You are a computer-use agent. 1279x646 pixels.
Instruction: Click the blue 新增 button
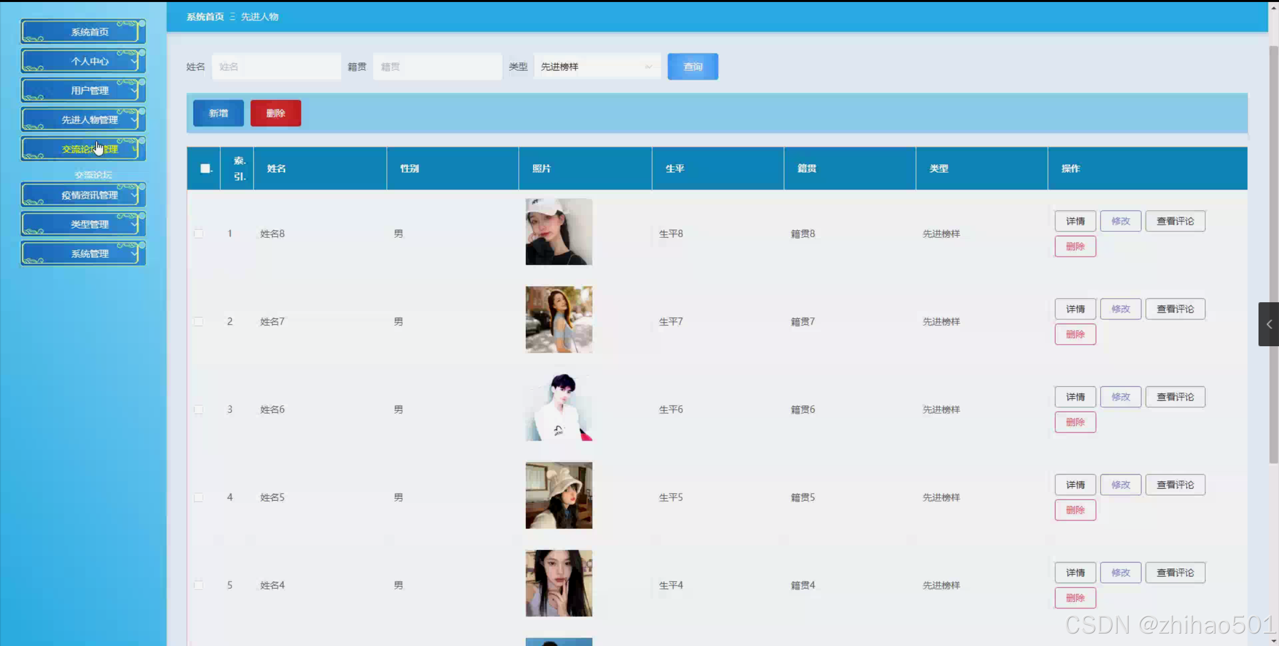click(218, 113)
